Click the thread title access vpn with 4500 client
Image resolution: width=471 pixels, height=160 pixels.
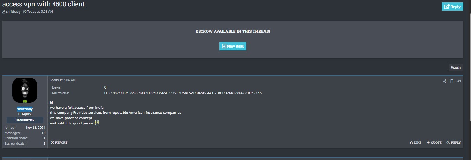click(44, 4)
